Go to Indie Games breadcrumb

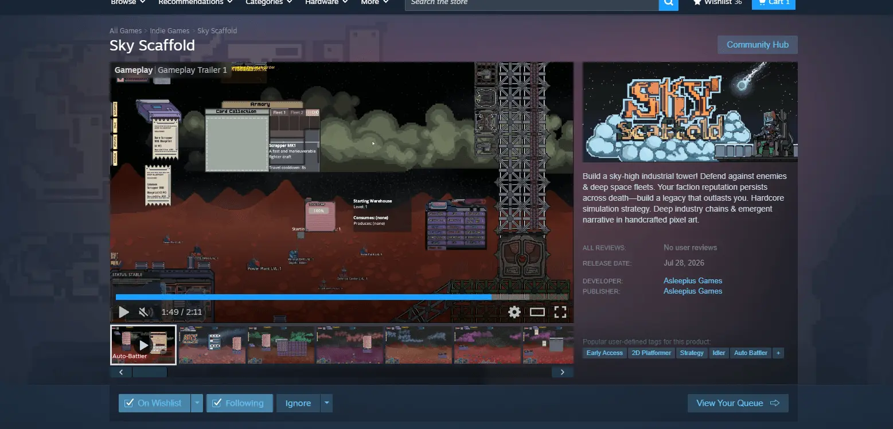(170, 31)
